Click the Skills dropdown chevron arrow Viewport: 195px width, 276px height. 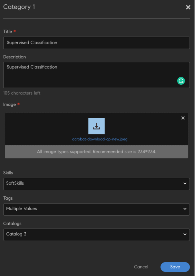(x=185, y=184)
